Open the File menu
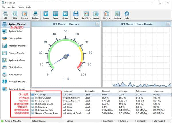Viewport: 172px width, 123px height. 3,7
